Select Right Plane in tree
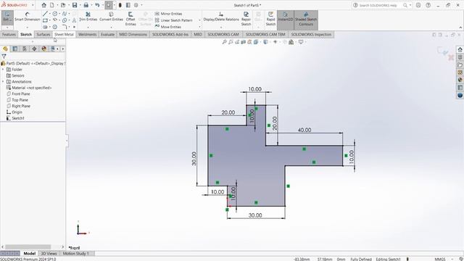This screenshot has width=464, height=261. tap(18, 106)
